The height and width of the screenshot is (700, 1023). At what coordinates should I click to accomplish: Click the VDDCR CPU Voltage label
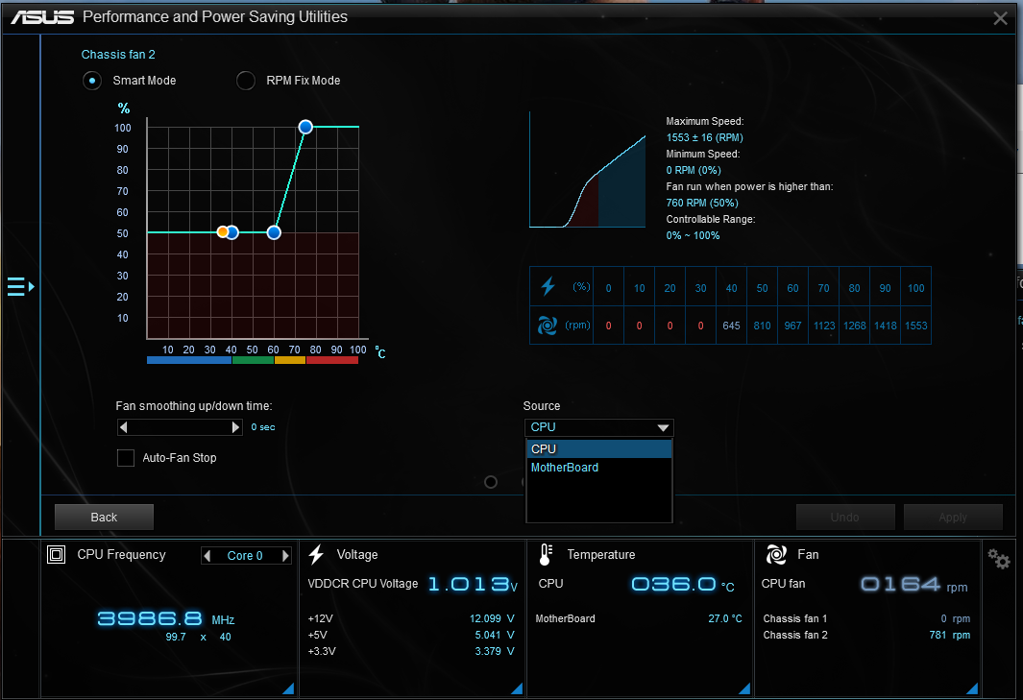(363, 584)
